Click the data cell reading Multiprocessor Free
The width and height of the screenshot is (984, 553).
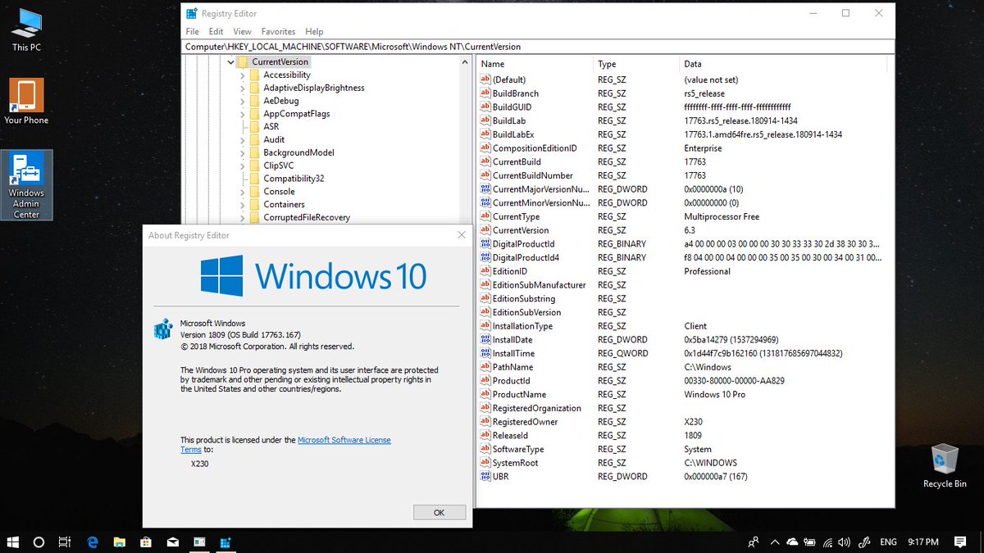click(x=722, y=216)
